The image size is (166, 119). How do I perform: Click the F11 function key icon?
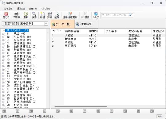pos(138,111)
